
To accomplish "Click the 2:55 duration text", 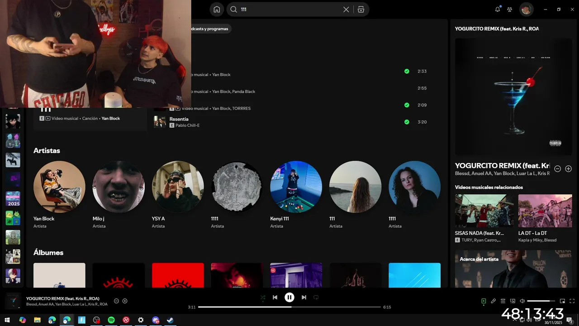I will (422, 88).
